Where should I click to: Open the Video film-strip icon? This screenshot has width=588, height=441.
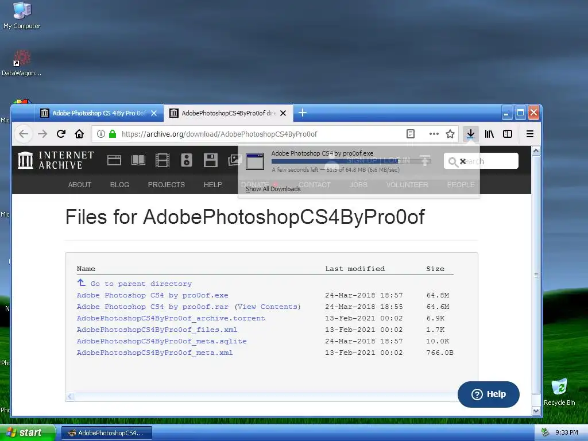[163, 161]
